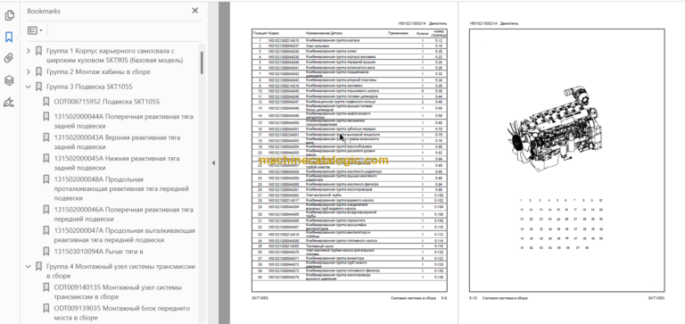Click the bookmark icon beside ODT009140135

tap(45, 287)
